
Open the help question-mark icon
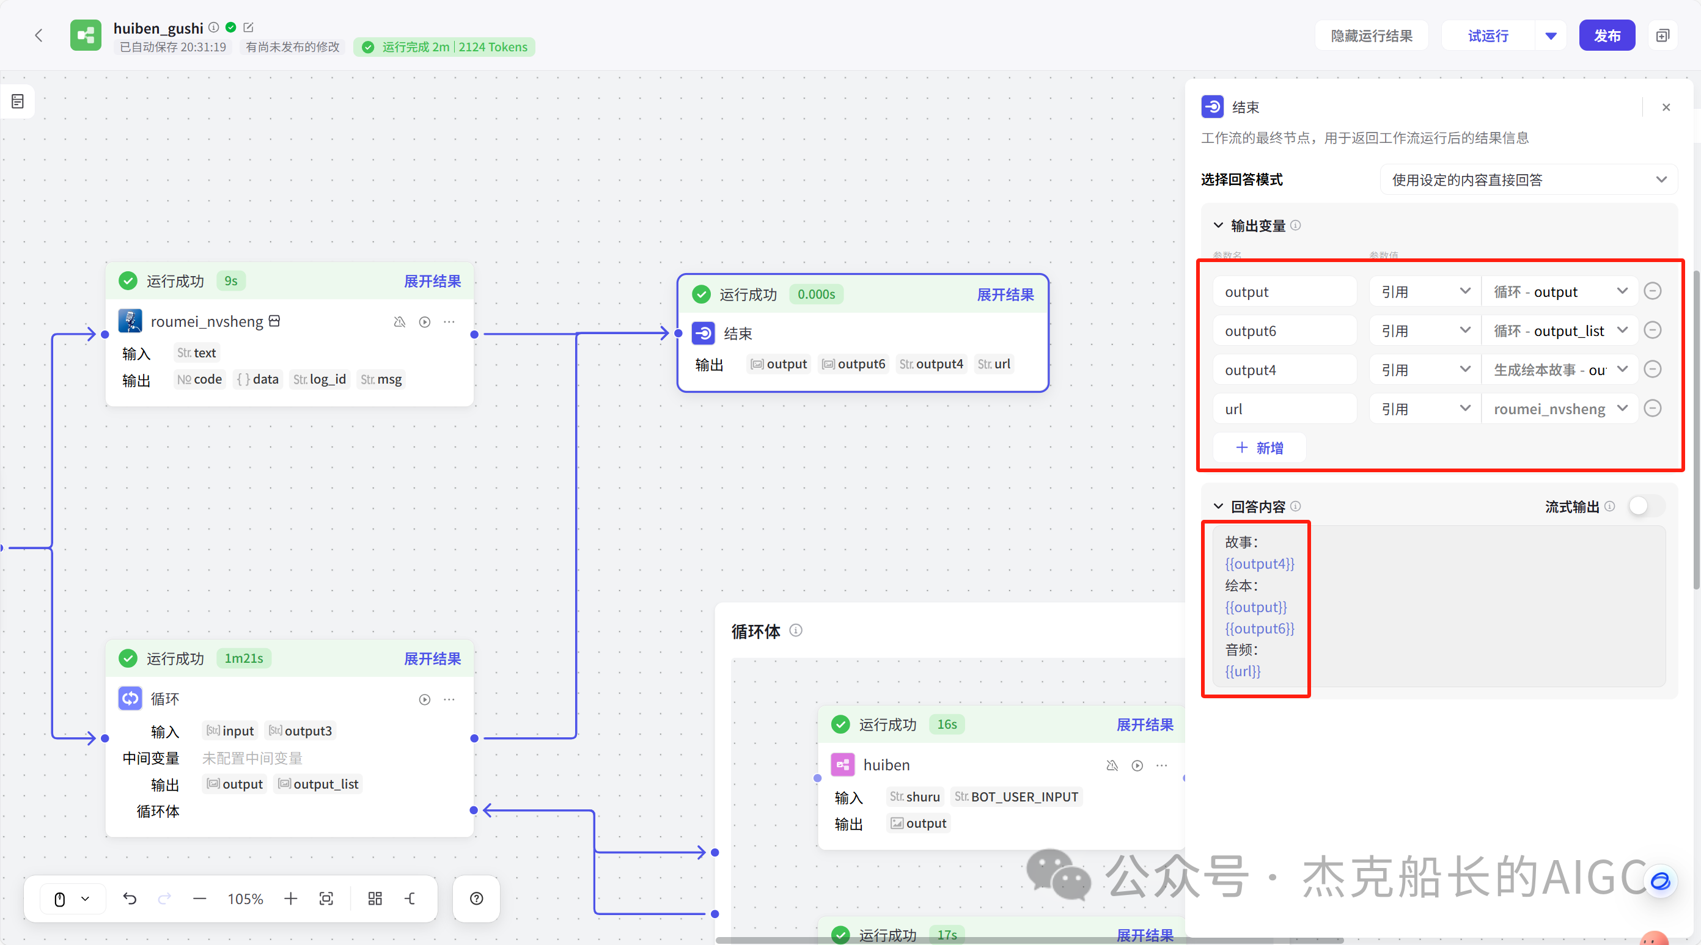pyautogui.click(x=476, y=898)
